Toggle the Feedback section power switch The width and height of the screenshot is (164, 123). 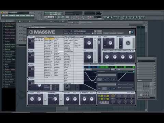[x=48, y=93]
